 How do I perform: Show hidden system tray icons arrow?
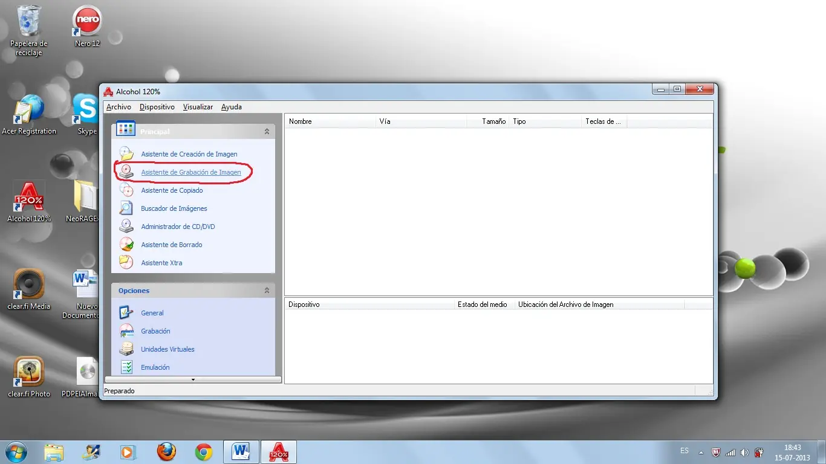(x=701, y=452)
